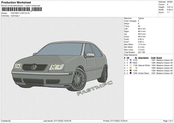Click the VW logo on the car grille

click(34, 67)
